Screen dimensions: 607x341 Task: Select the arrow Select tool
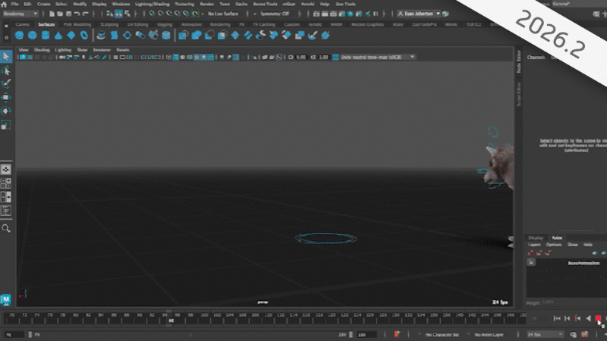coord(6,57)
